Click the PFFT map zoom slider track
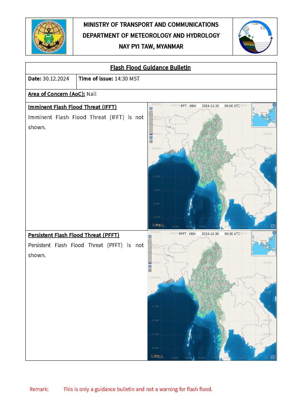The image size is (291, 412). coord(150,251)
